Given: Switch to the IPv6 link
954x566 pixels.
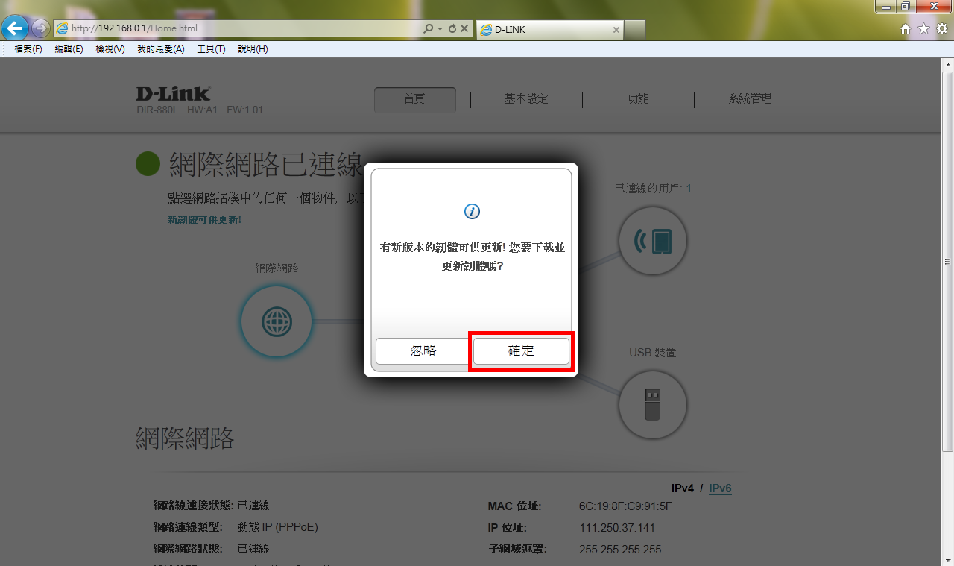Looking at the screenshot, I should click(x=720, y=488).
